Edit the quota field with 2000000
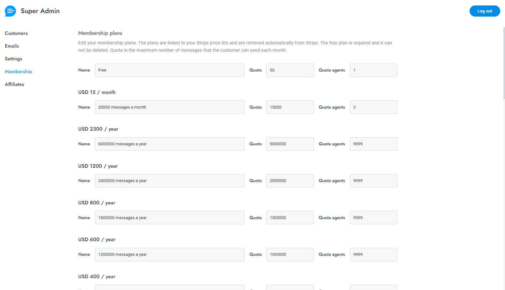Image resolution: width=505 pixels, height=290 pixels. click(290, 181)
